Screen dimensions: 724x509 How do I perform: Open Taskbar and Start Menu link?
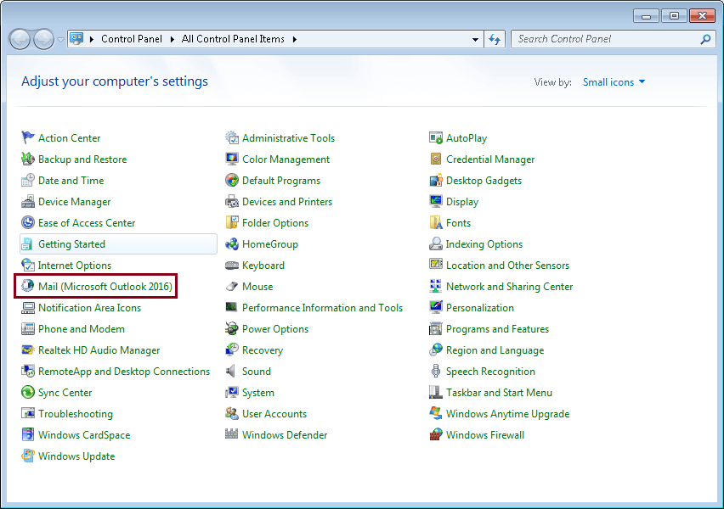click(499, 392)
